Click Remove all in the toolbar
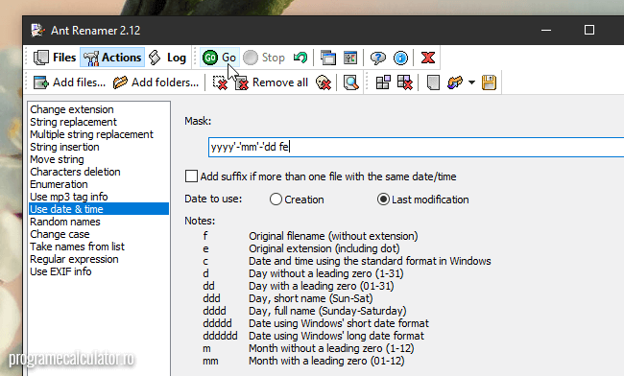The image size is (624, 376). coord(272,82)
